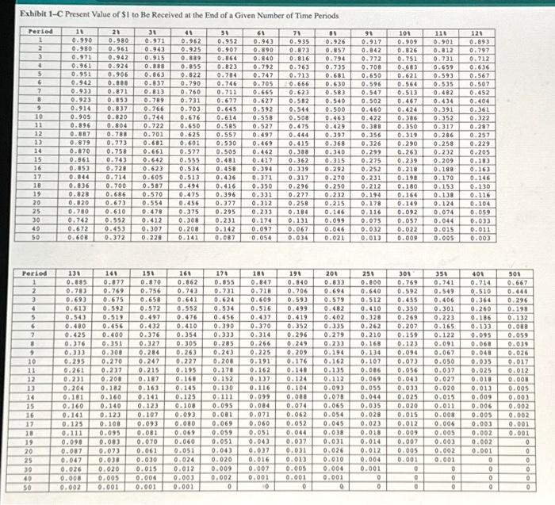Image resolution: width=555 pixels, height=505 pixels.
Task: Select 0.038 for period 25 at 14%
Action: click(x=109, y=460)
